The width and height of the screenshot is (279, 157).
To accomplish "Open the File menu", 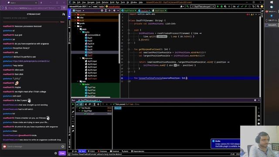I will [74, 2].
